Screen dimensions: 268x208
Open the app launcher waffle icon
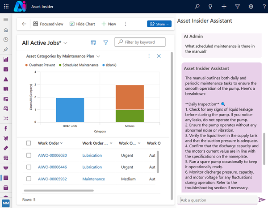pos(6,7)
